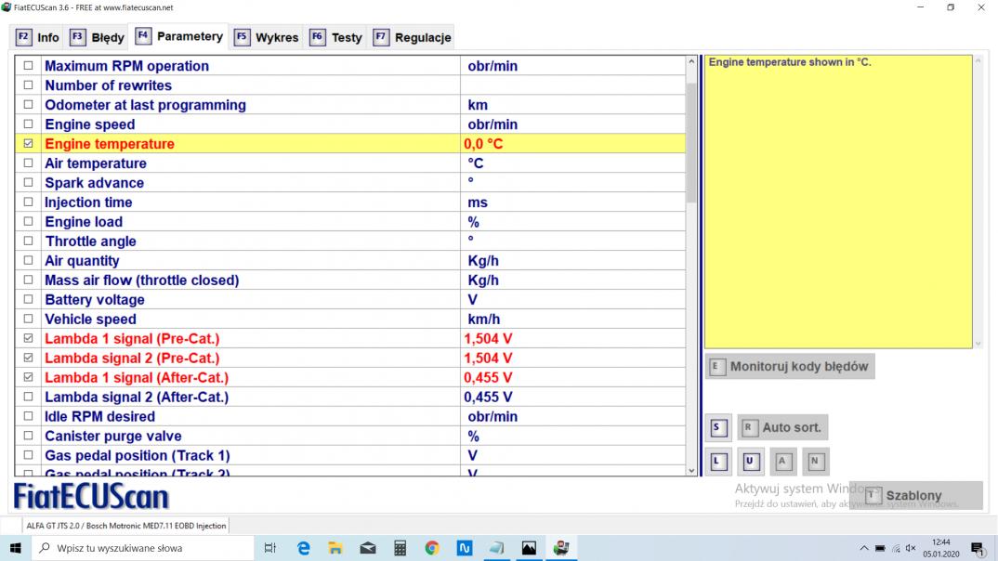Uncheck Lambda 1 signal (Pre-Cat.) checkbox
Screen dimensions: 998x561
pyautogui.click(x=28, y=338)
